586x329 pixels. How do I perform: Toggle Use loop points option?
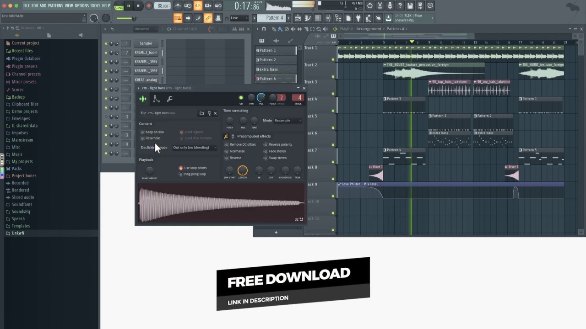tap(193, 168)
